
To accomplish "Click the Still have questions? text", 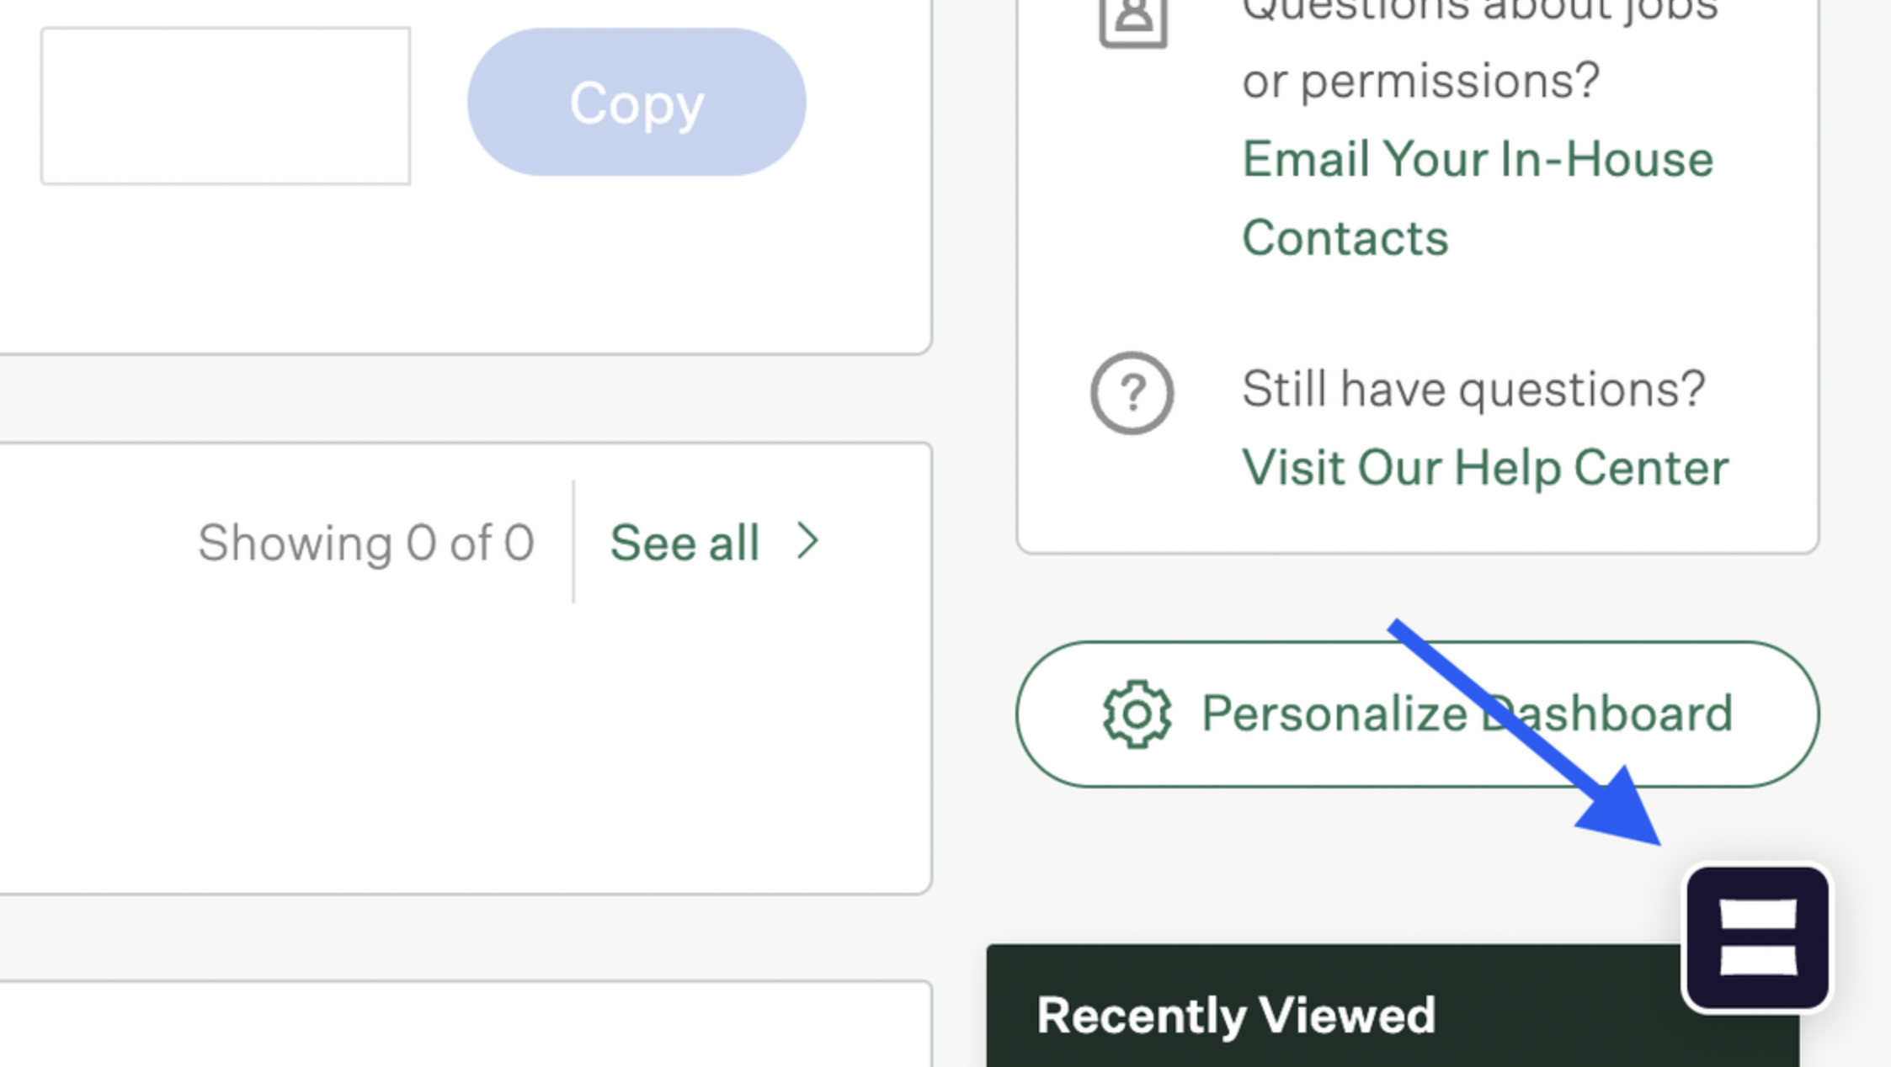I will 1473,389.
